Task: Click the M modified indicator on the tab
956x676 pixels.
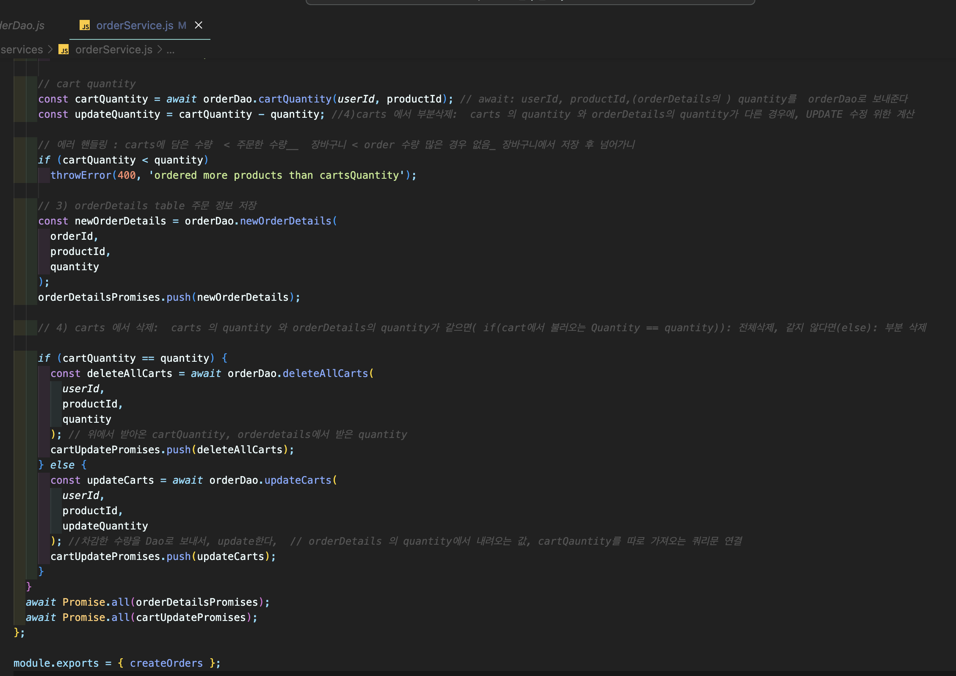Action: click(x=182, y=25)
